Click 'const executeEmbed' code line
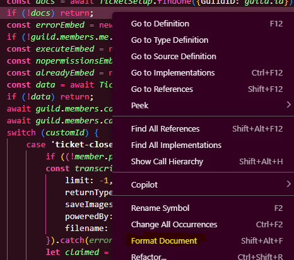The image size is (294, 260). pos(60,49)
